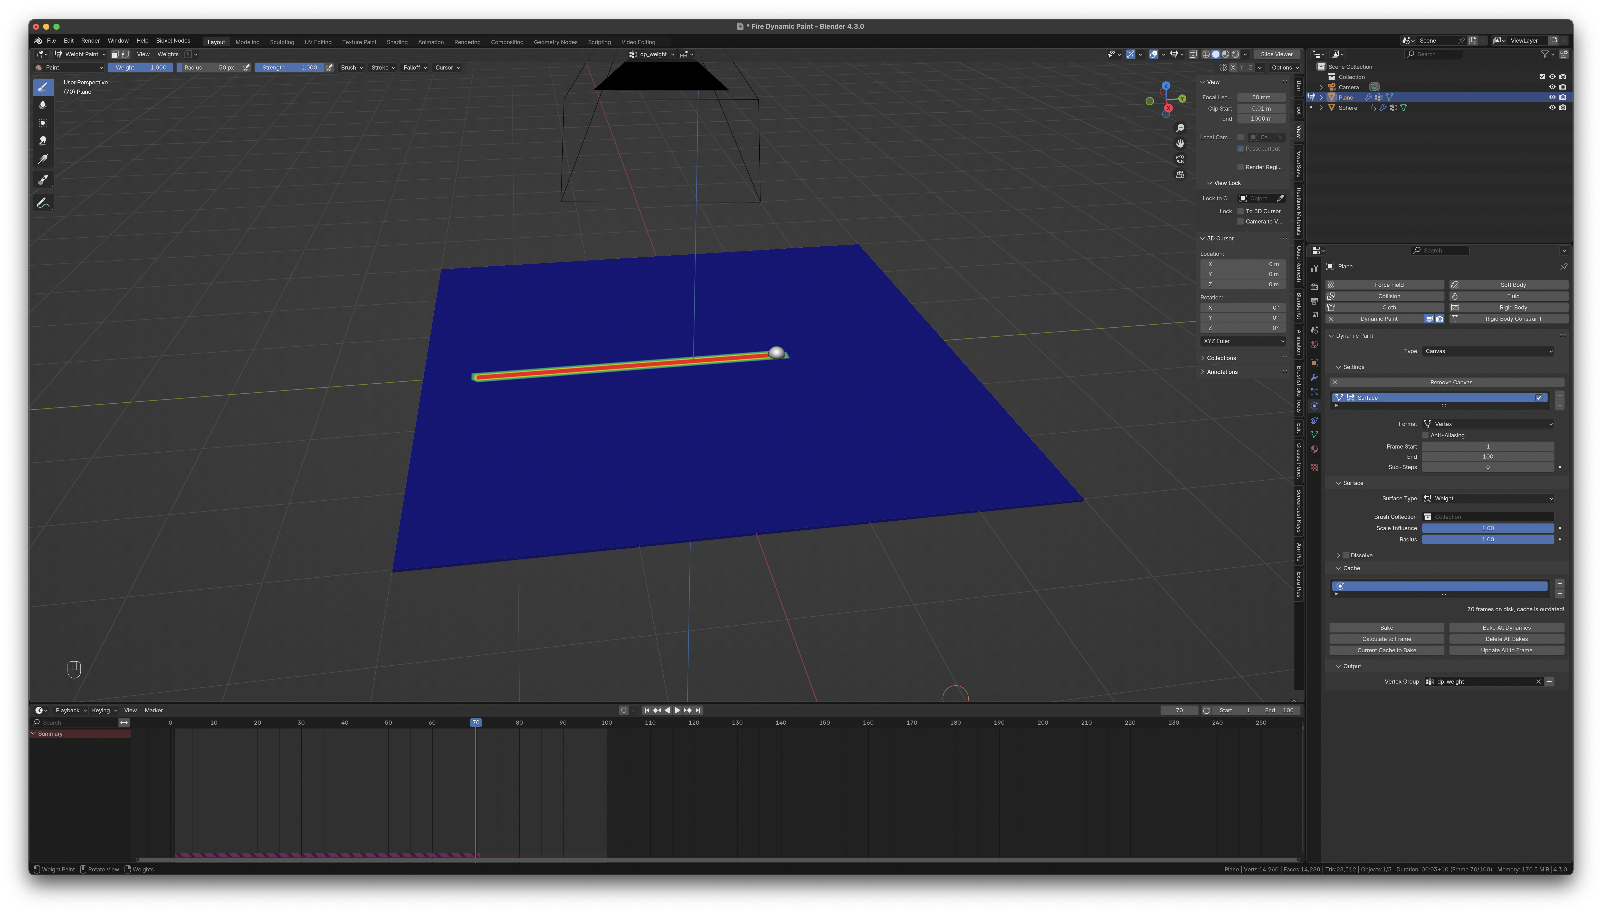Click the zoom view magnifier icon
Image resolution: width=1602 pixels, height=913 pixels.
[1180, 128]
